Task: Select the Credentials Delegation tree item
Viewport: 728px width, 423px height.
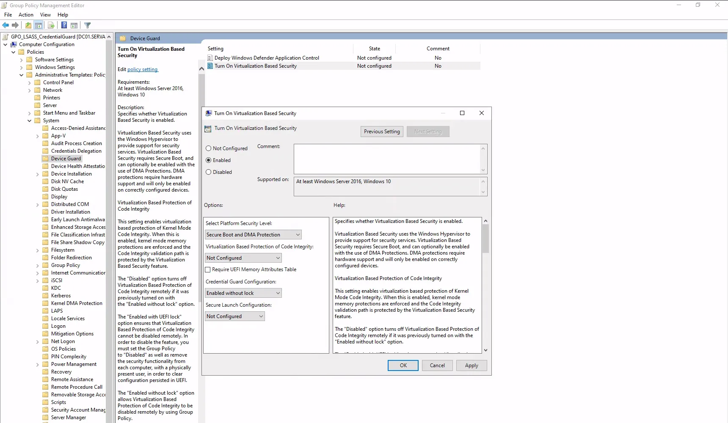Action: 76,151
